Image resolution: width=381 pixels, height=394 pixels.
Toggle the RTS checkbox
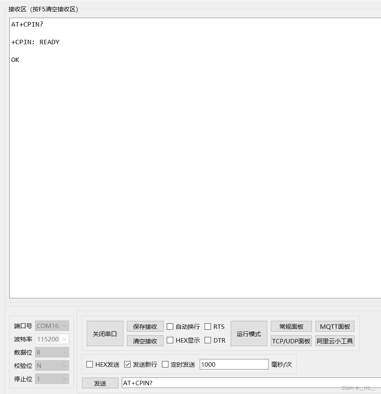[x=207, y=326]
